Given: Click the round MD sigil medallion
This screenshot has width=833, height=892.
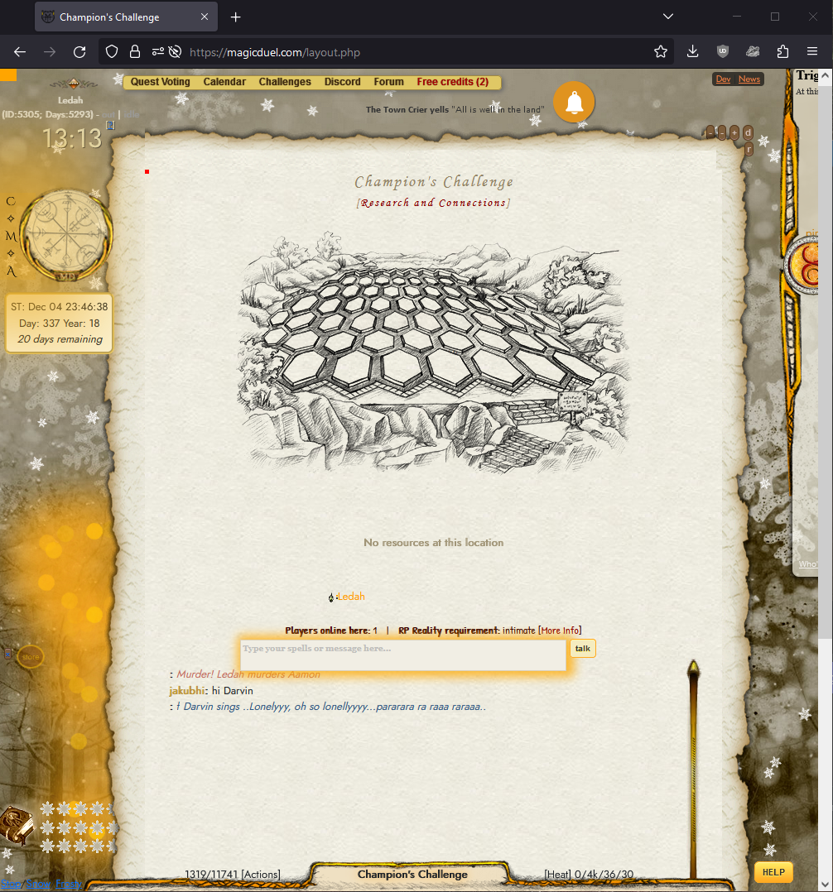Looking at the screenshot, I should 66,234.
